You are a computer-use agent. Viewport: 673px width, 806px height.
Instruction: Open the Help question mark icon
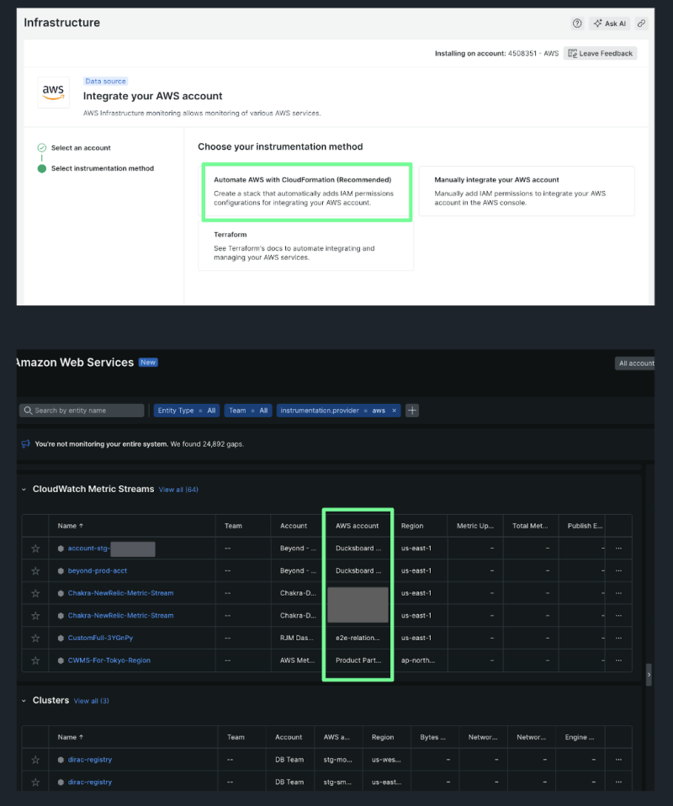577,24
